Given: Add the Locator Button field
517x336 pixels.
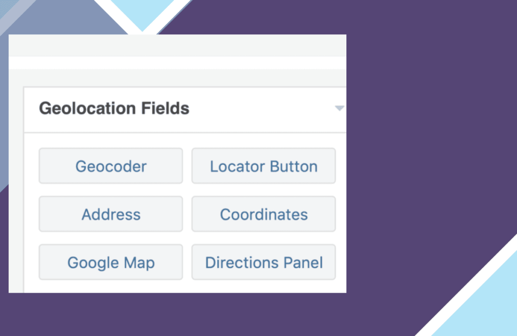Looking at the screenshot, I should 264,166.
